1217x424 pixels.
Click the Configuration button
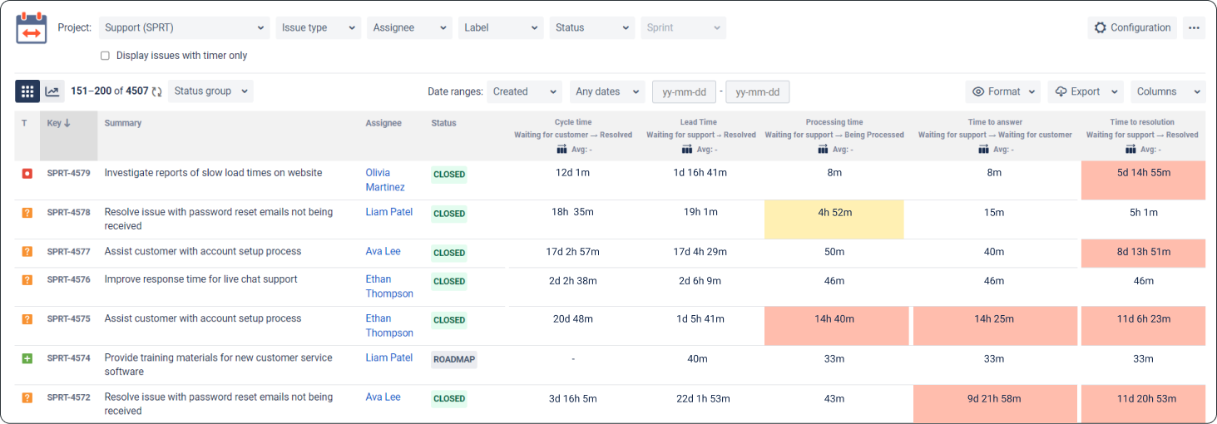(1132, 27)
